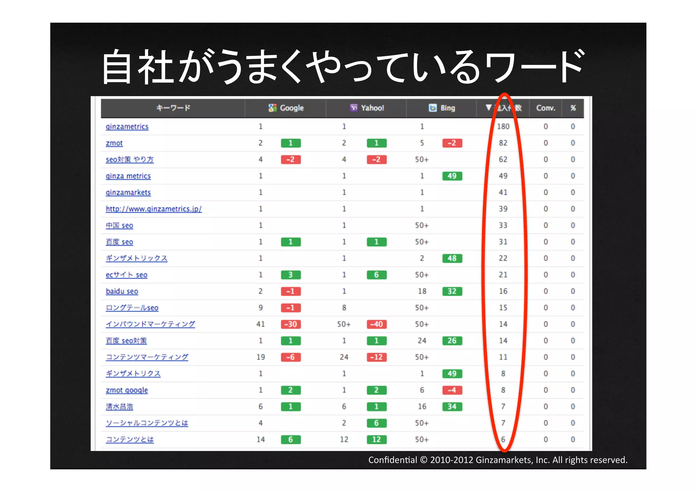697x492 pixels.
Task: Click the green 26 Bing badge for 百度 seo対策
Action: tap(452, 341)
